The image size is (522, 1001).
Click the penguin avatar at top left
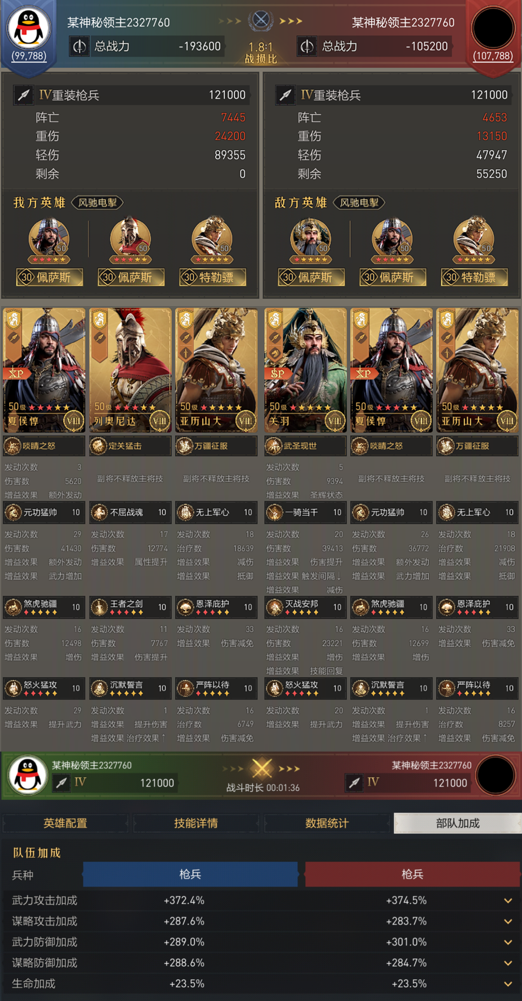click(x=29, y=28)
